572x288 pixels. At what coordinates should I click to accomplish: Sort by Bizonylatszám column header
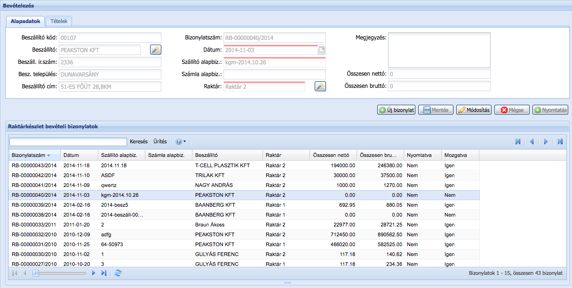click(x=28, y=155)
